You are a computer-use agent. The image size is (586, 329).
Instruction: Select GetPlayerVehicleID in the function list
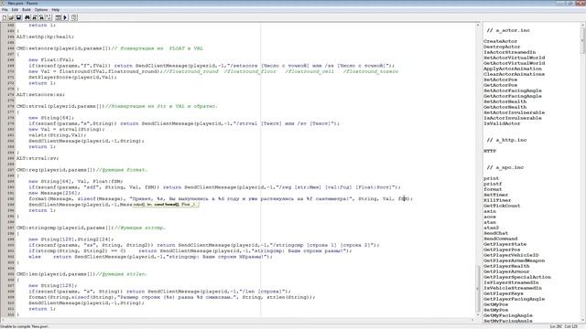point(511,255)
